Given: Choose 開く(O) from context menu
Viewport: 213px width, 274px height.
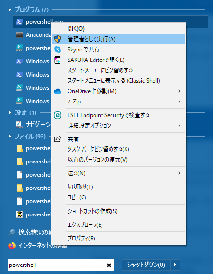Looking at the screenshot, I should click(119, 29).
